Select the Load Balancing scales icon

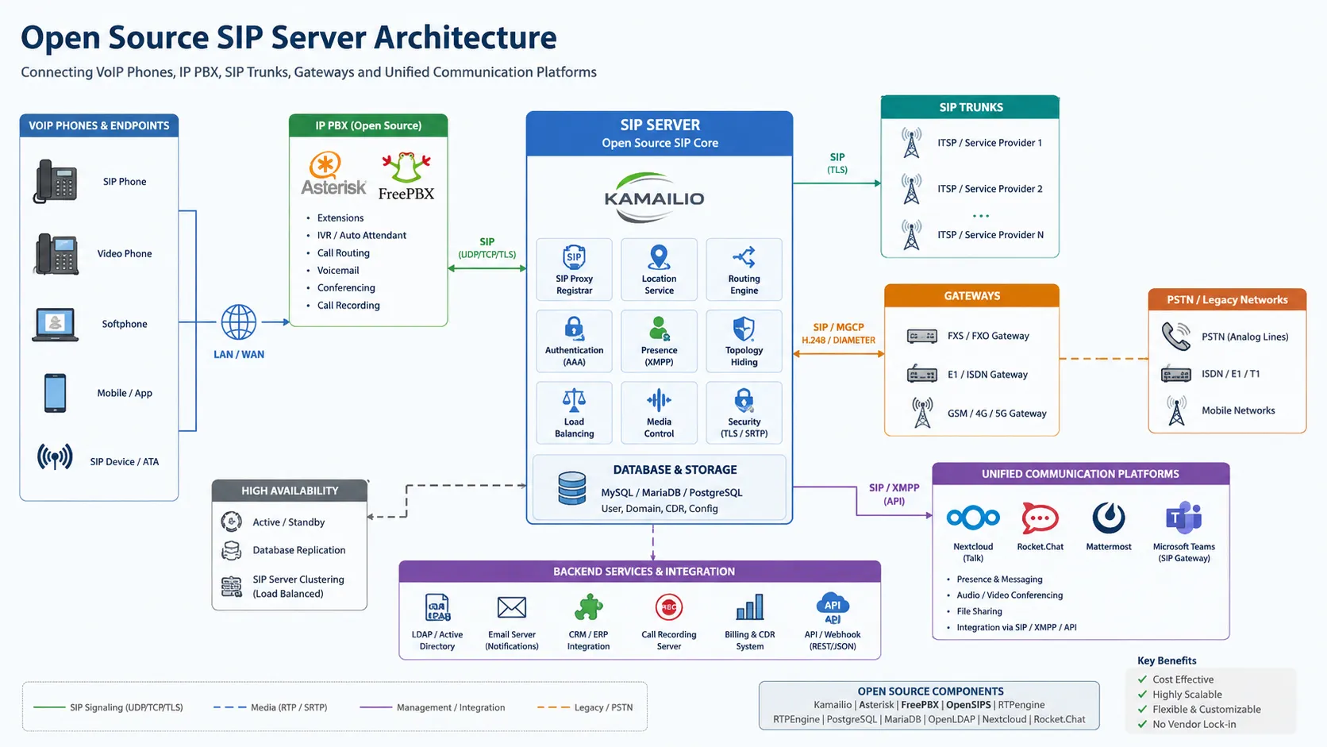[574, 400]
